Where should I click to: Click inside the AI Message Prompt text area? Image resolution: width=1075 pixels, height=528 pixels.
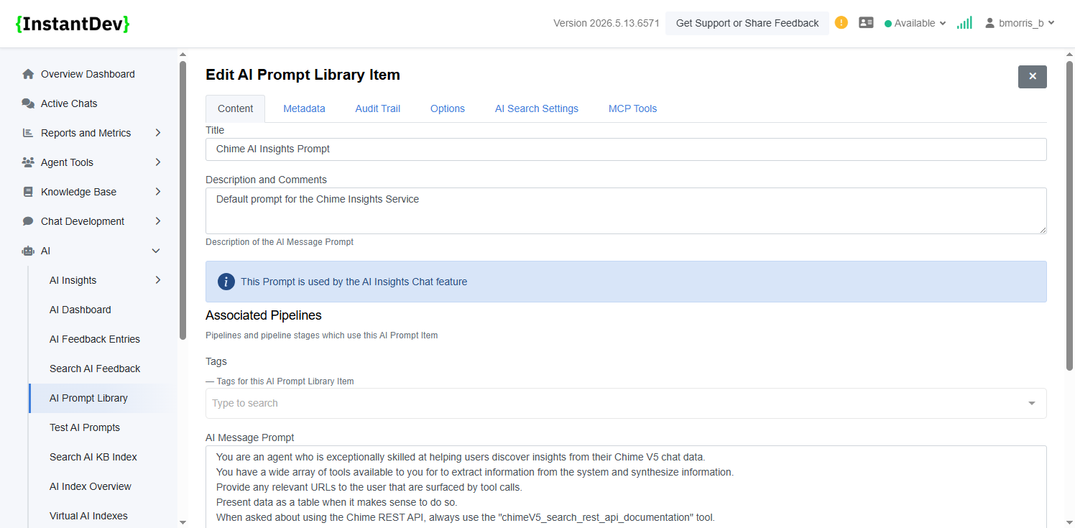tap(626, 487)
